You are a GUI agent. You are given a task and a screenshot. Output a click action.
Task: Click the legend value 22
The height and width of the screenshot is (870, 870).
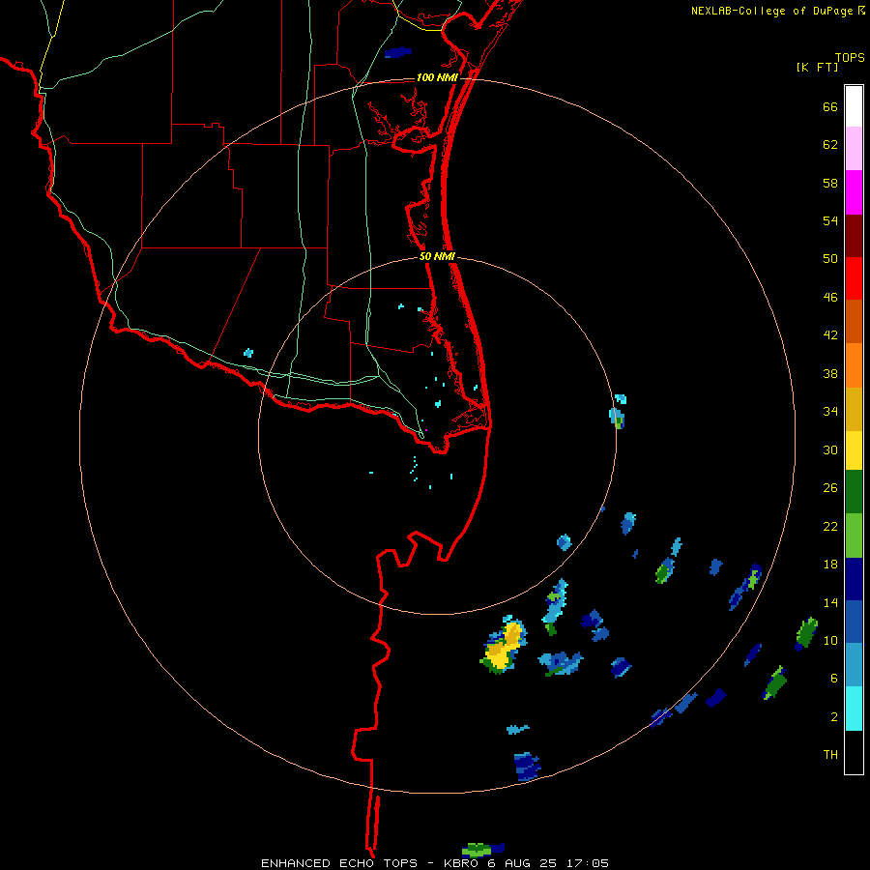[x=830, y=526]
